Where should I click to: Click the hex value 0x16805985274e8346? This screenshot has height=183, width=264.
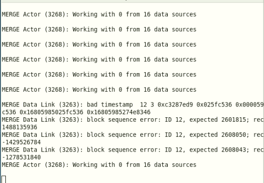(119, 112)
